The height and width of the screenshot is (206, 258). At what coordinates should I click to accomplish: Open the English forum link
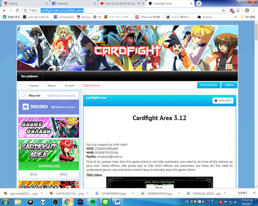click(x=91, y=85)
